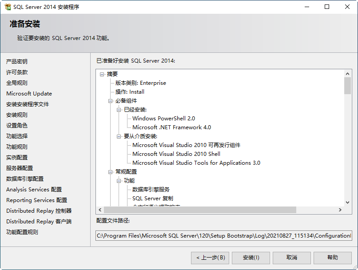
Task: Select 功能规则 step in the sidebar
Action: point(17,147)
